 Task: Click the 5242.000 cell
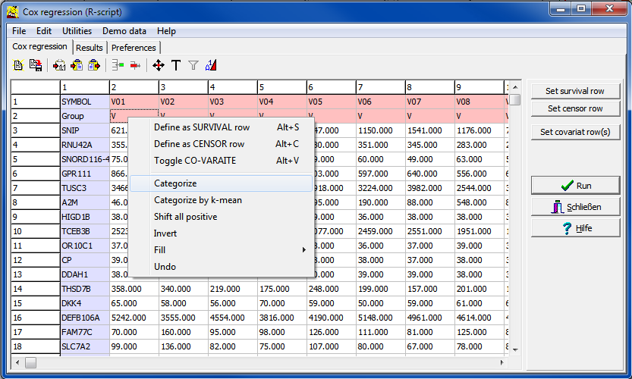click(x=134, y=318)
